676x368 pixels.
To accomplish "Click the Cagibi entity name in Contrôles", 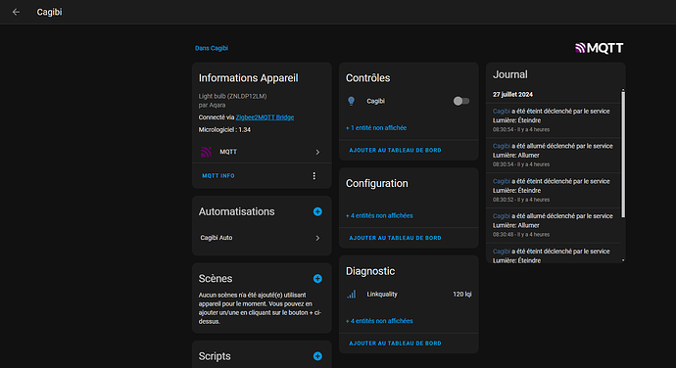I will [x=375, y=101].
